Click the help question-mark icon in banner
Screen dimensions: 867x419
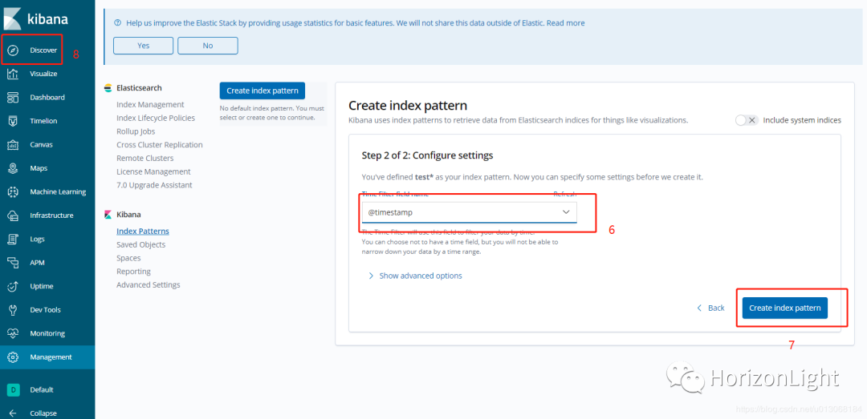(x=117, y=23)
